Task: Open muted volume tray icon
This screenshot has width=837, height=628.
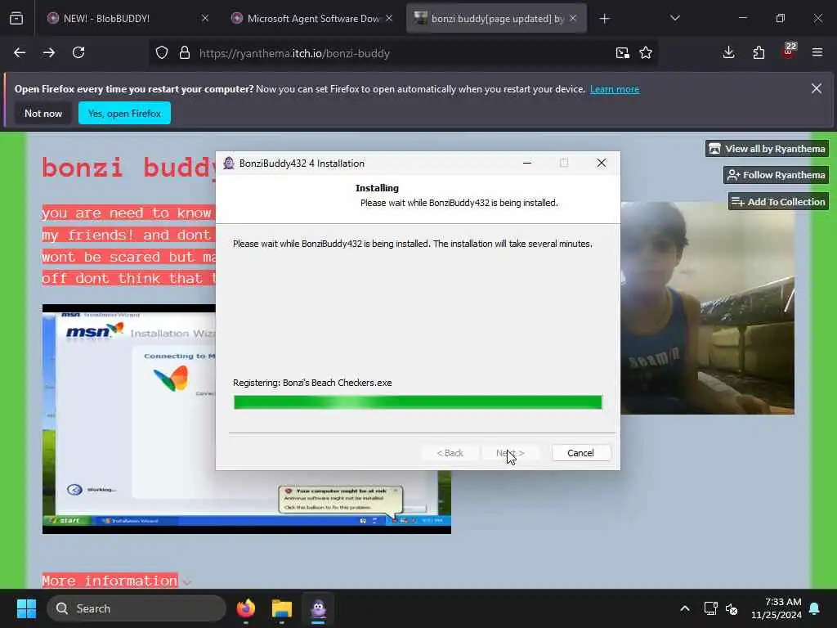Action: pyautogui.click(x=732, y=608)
